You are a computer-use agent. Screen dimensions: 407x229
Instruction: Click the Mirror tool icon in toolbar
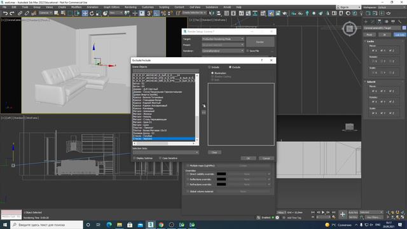[212, 13]
